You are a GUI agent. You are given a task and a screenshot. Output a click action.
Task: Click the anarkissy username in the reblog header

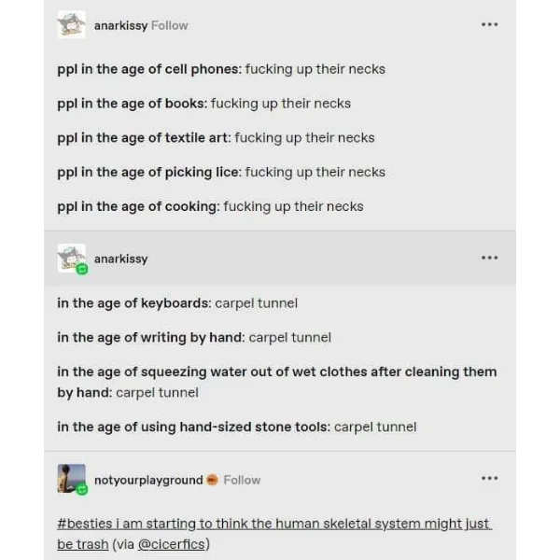point(120,259)
